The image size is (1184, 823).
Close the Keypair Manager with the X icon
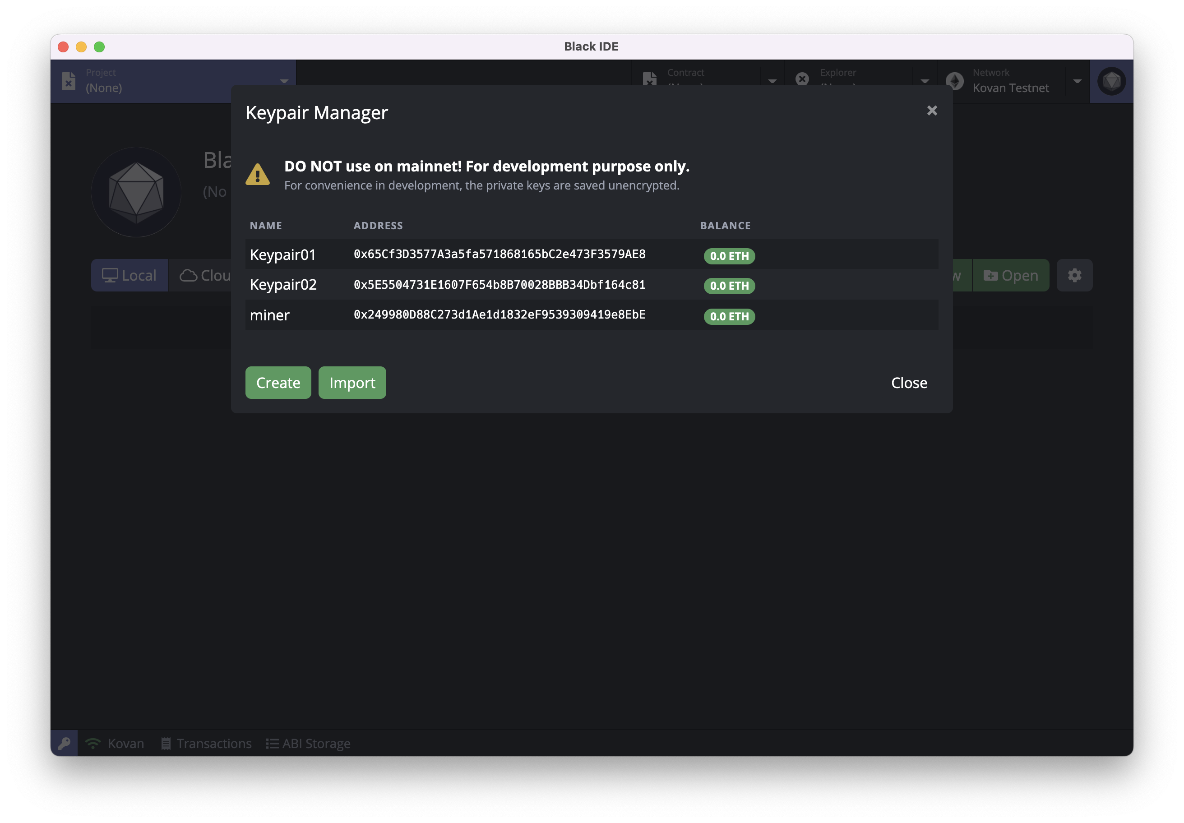(x=931, y=111)
